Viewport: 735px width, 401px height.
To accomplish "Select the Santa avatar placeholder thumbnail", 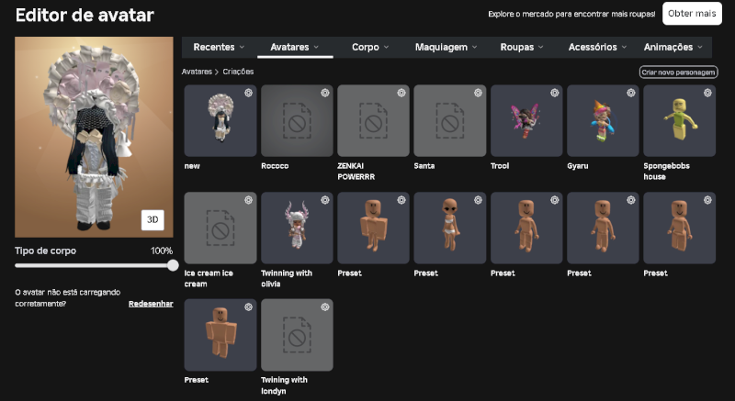I will (449, 121).
